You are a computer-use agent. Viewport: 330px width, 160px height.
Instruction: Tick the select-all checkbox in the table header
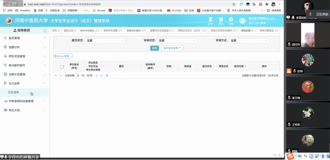62,66
